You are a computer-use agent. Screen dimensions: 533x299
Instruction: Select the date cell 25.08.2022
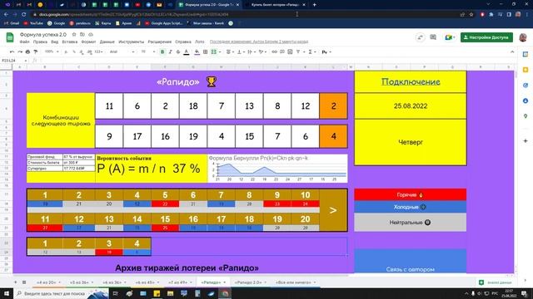411,105
